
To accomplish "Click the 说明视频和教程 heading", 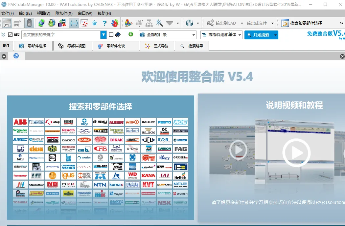I will coord(294,105).
